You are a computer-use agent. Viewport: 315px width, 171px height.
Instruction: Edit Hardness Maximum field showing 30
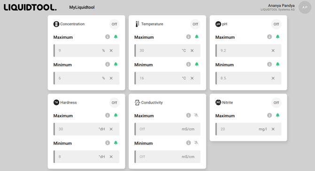[87, 129]
